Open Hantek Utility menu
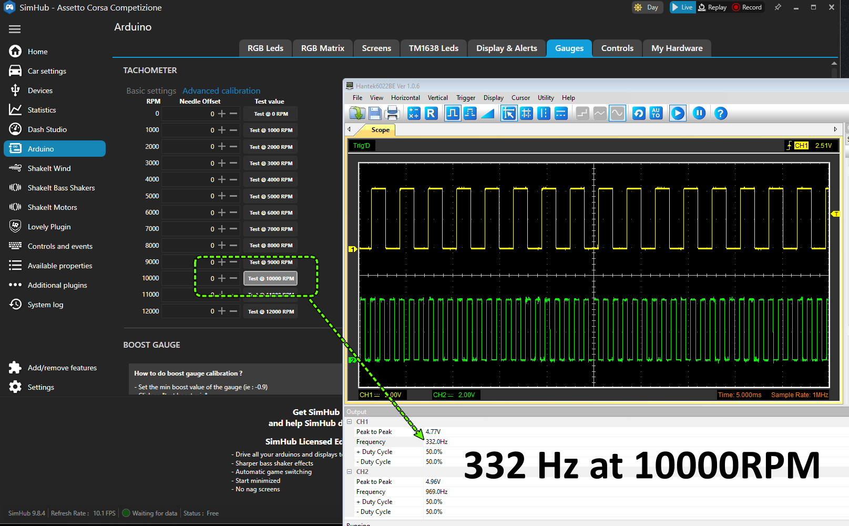849x526 pixels. point(546,98)
